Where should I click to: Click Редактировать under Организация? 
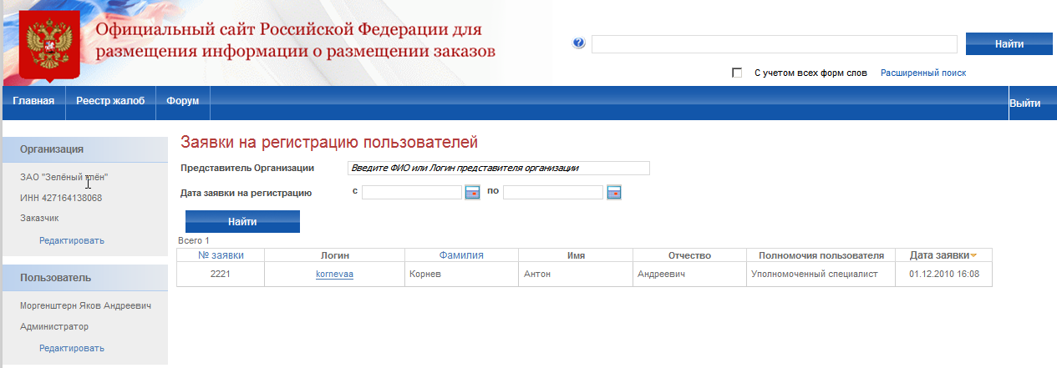[x=72, y=241]
